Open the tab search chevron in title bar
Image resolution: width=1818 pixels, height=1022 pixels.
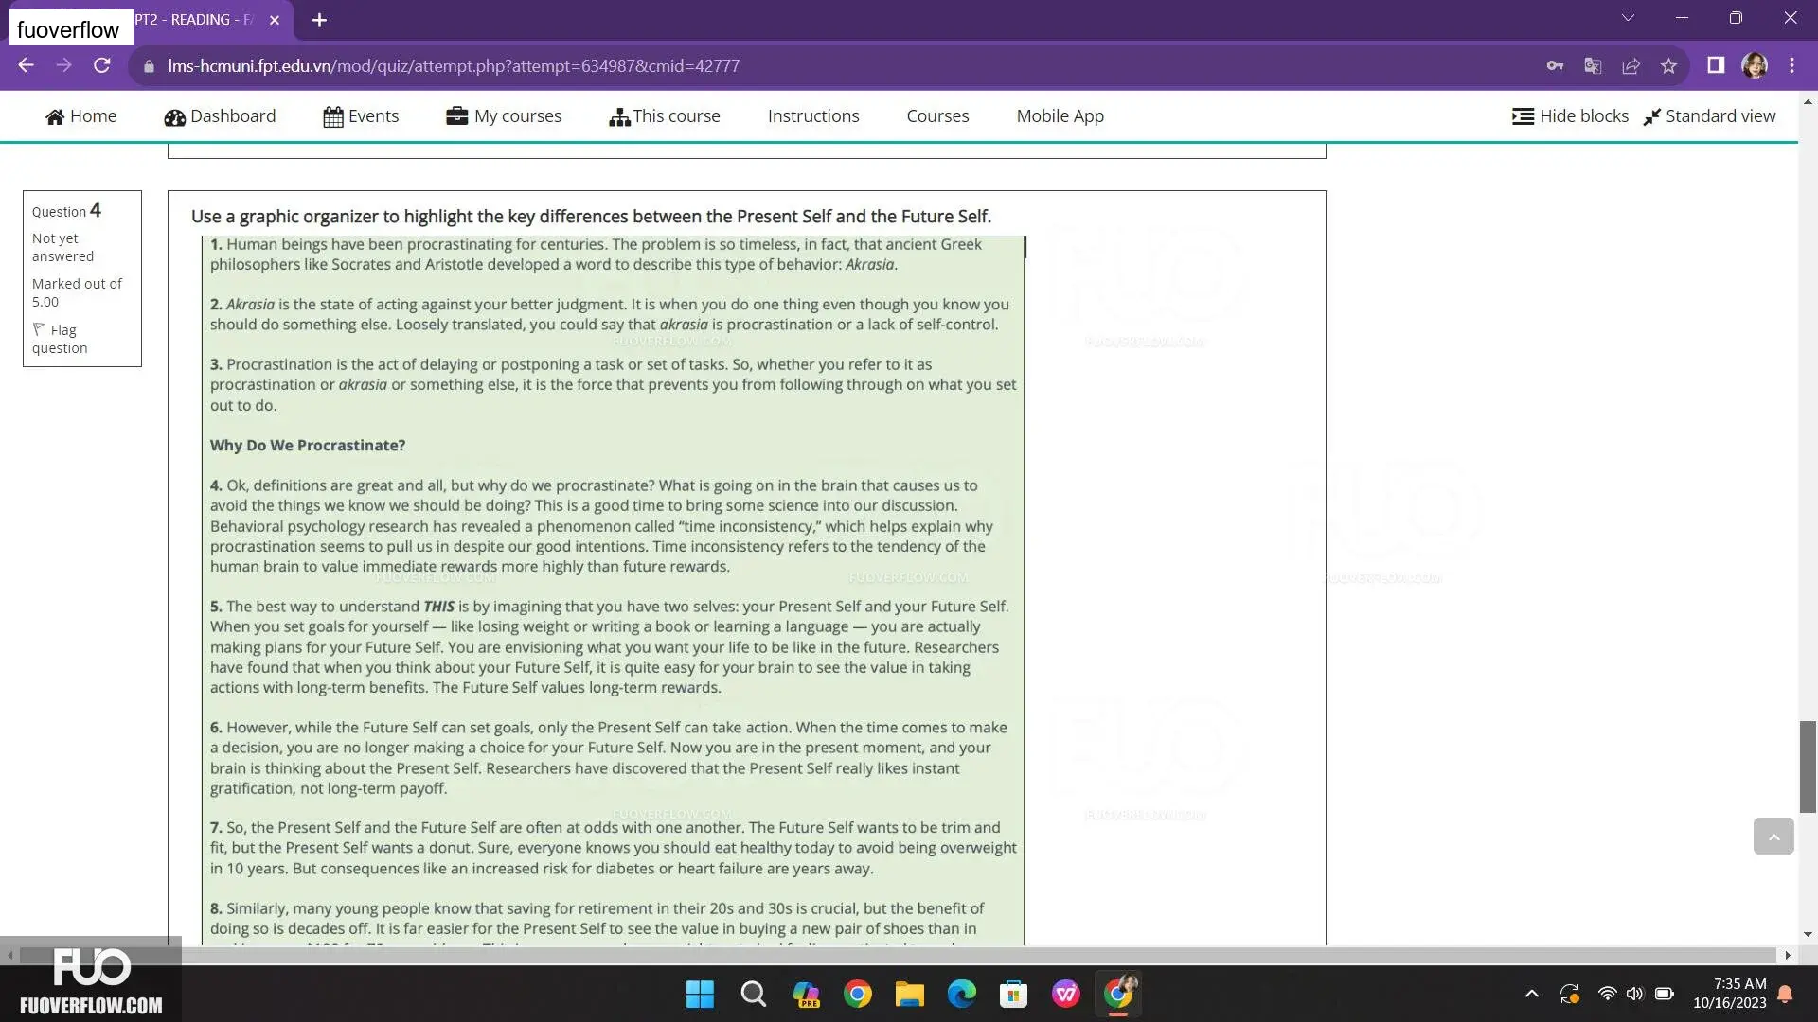click(x=1629, y=18)
